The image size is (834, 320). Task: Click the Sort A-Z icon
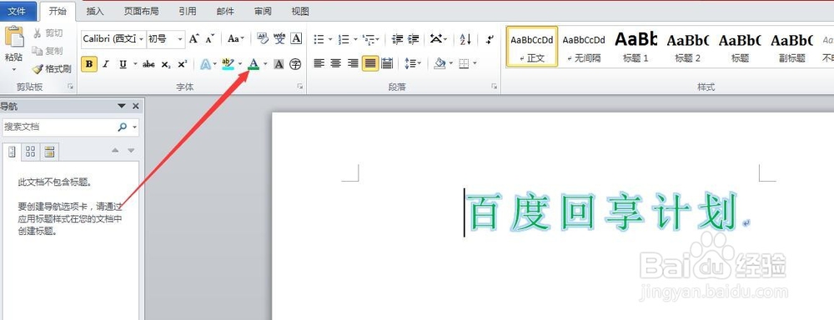point(465,38)
